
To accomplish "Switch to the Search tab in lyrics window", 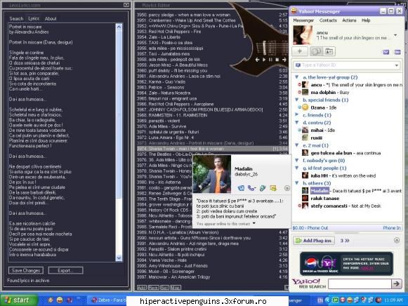I will point(16,19).
